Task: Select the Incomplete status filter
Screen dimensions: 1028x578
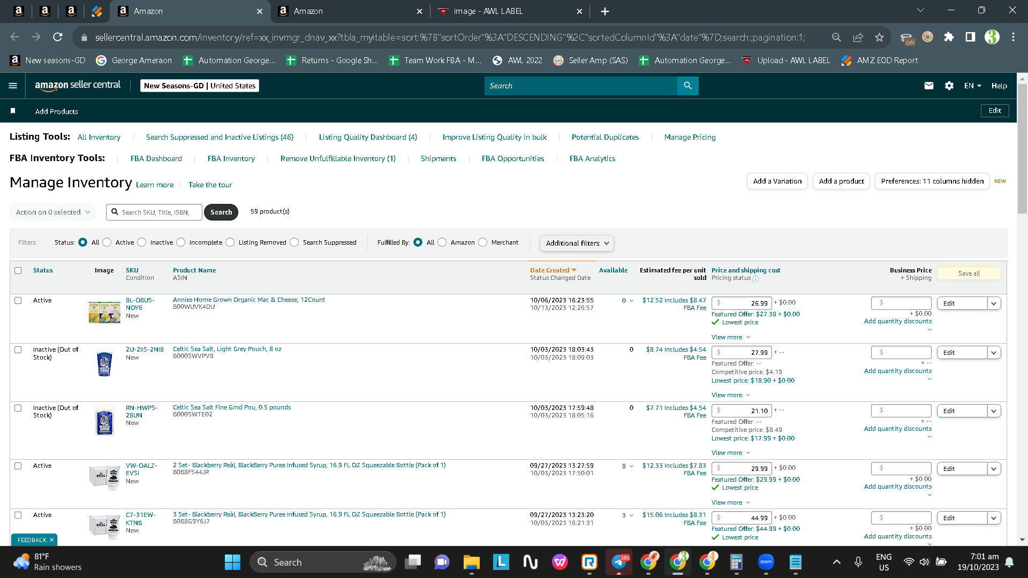Action: (x=181, y=242)
